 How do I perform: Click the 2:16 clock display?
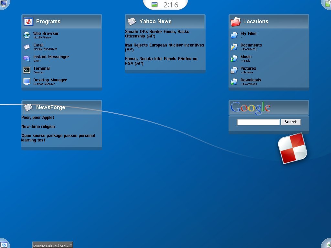coord(171,5)
